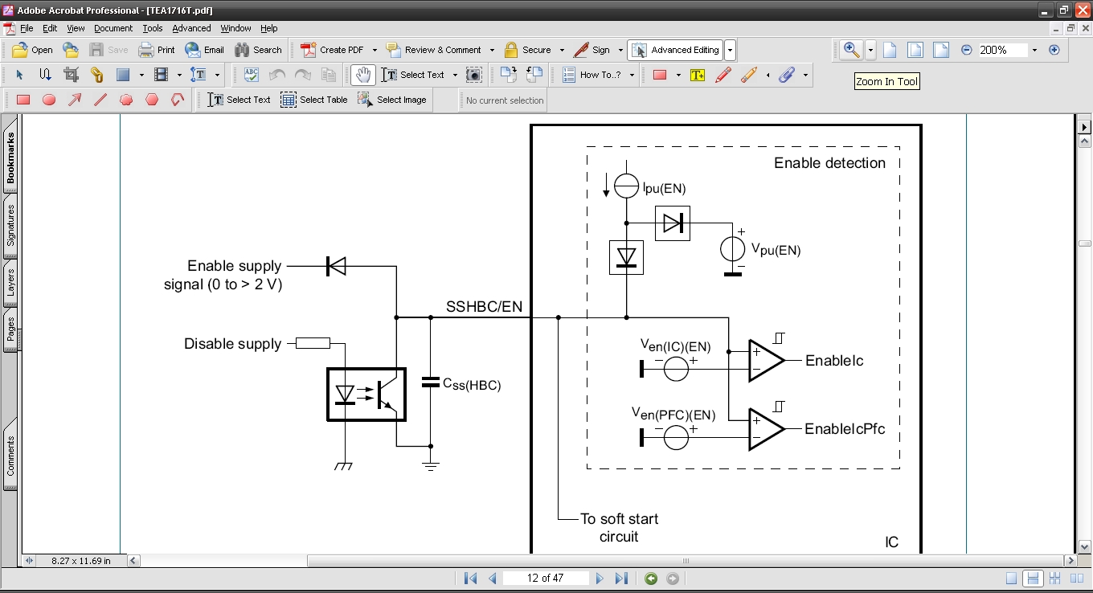Viewport: 1093px width, 593px height.
Task: Click the Select Table button
Action: [x=314, y=100]
